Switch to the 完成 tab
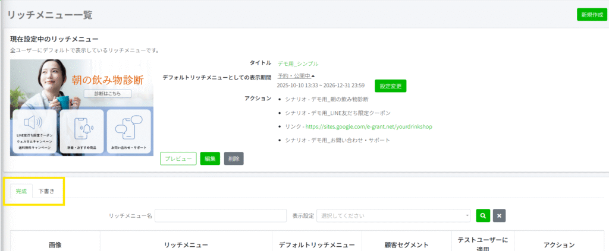 click(x=21, y=191)
